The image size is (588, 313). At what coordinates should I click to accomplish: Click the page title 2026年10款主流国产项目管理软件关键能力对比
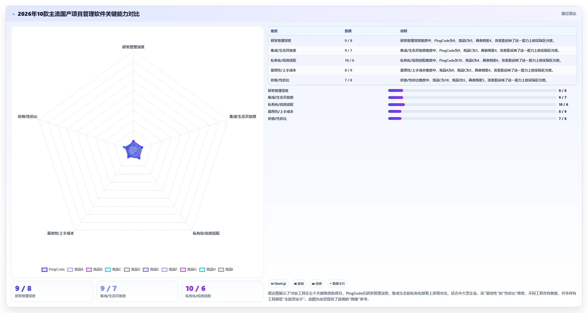pyautogui.click(x=79, y=14)
